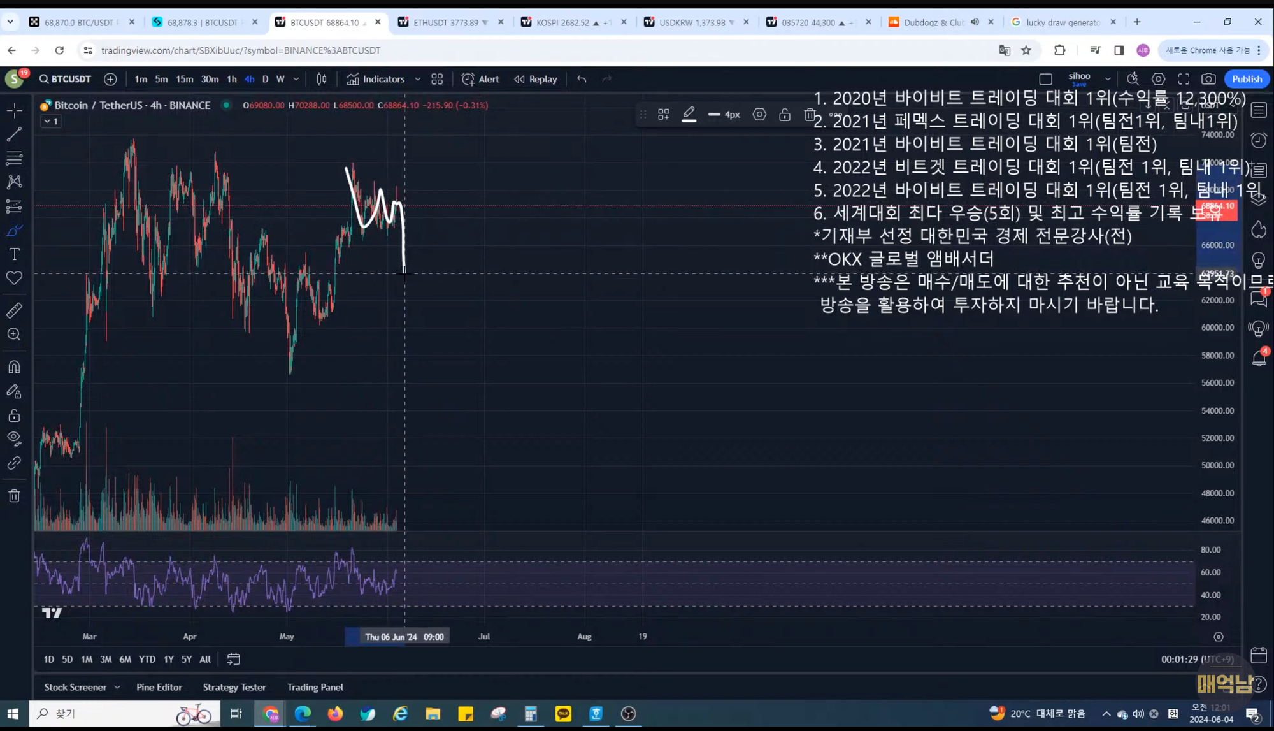Collapse the indicators legend chevron
1274x731 pixels.
[52, 121]
